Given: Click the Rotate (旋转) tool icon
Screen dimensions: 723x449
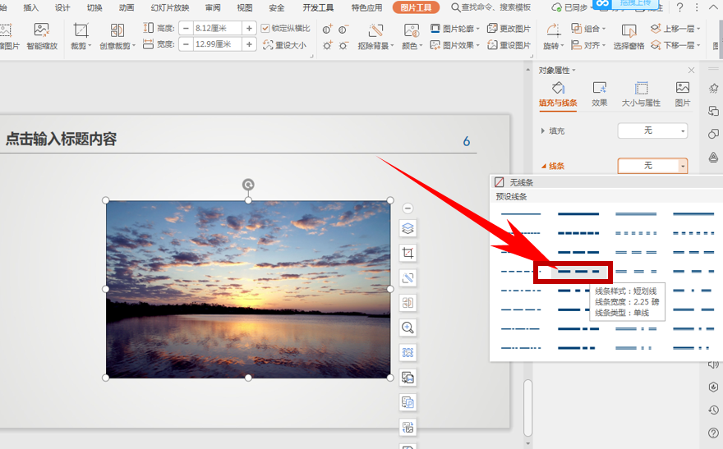Looking at the screenshot, I should click(x=553, y=31).
